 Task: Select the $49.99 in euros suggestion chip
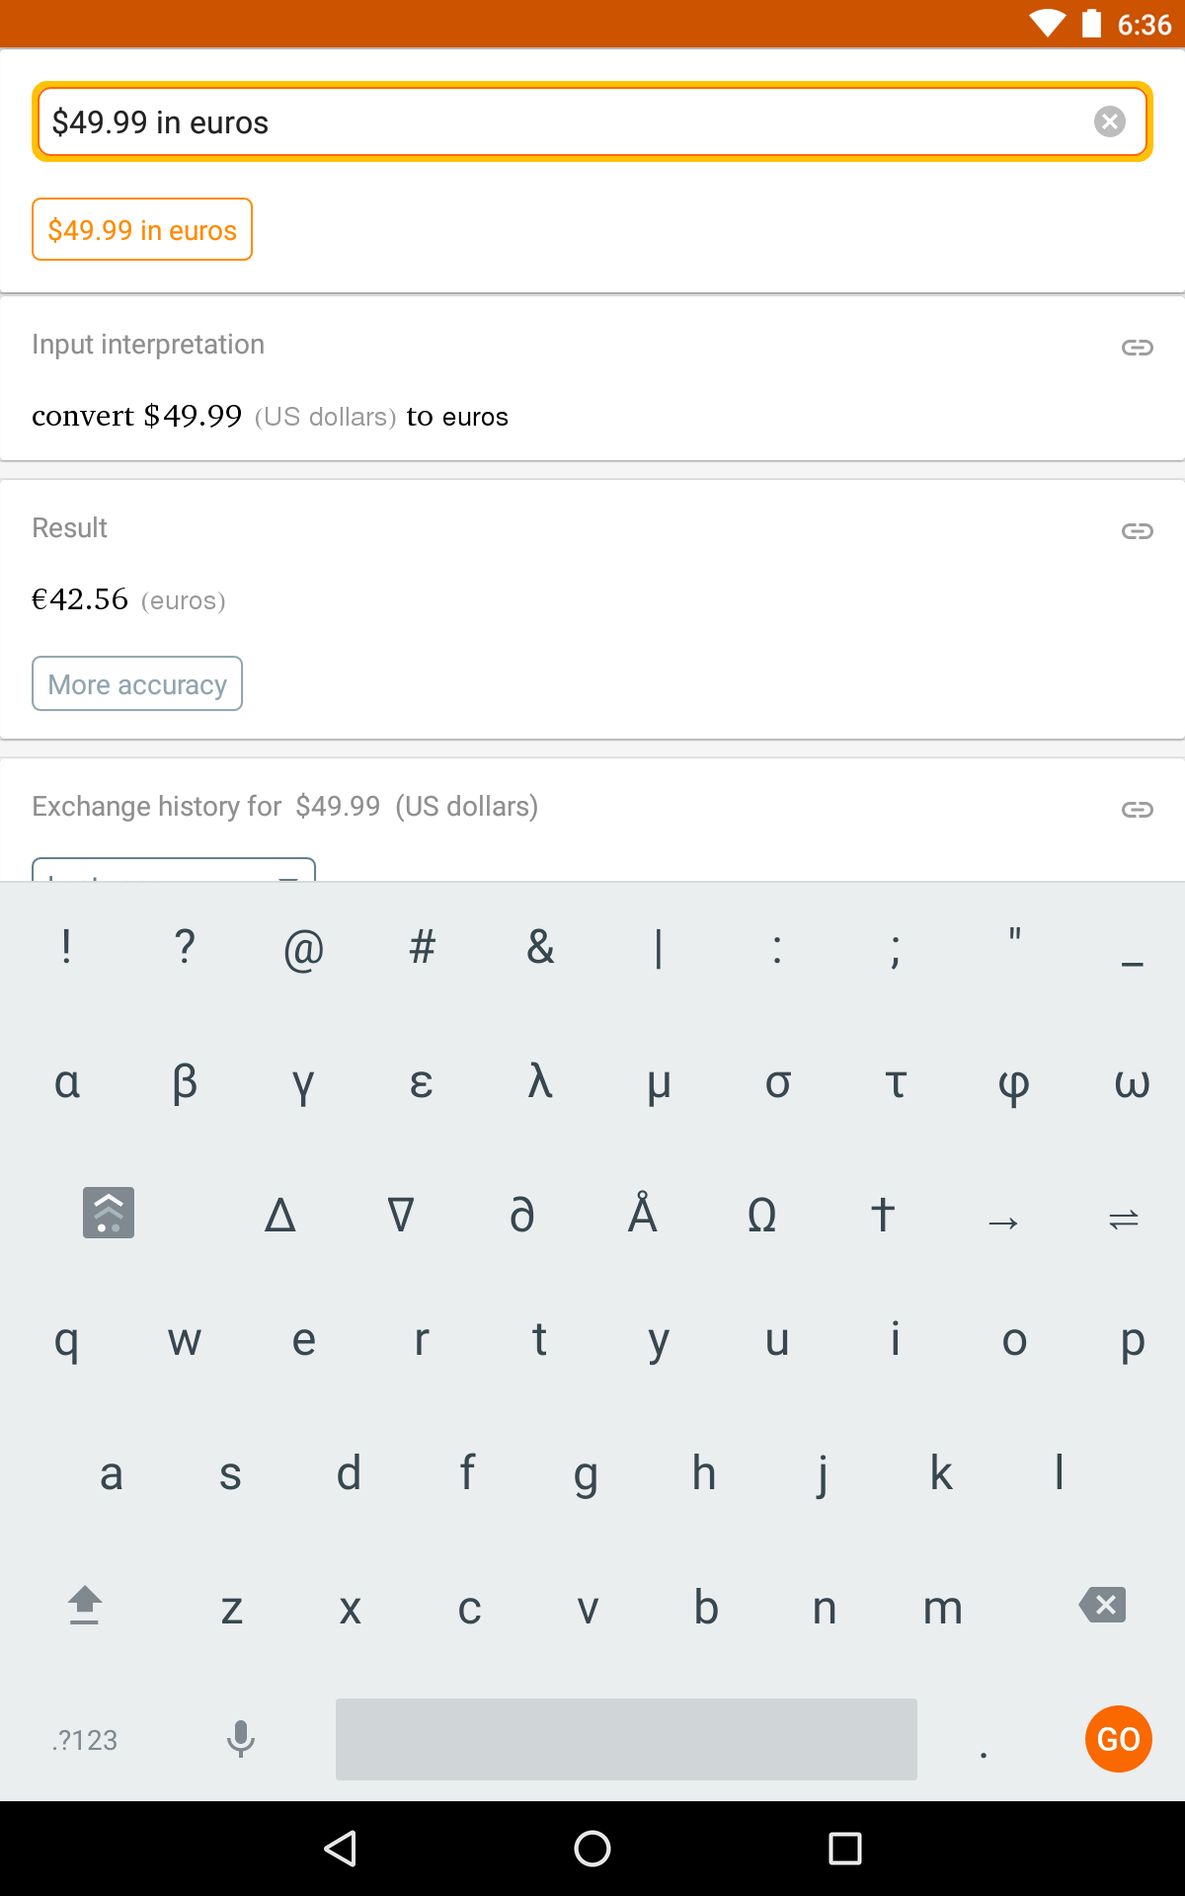click(x=141, y=229)
